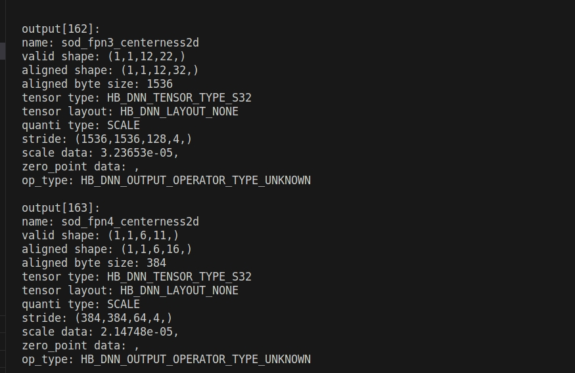Screen dimensions: 575x373
Task: Click the last HB_DNN_OUTPUT_OPERATOR_TYPE_UNKNOWN line
Action: pos(195,359)
